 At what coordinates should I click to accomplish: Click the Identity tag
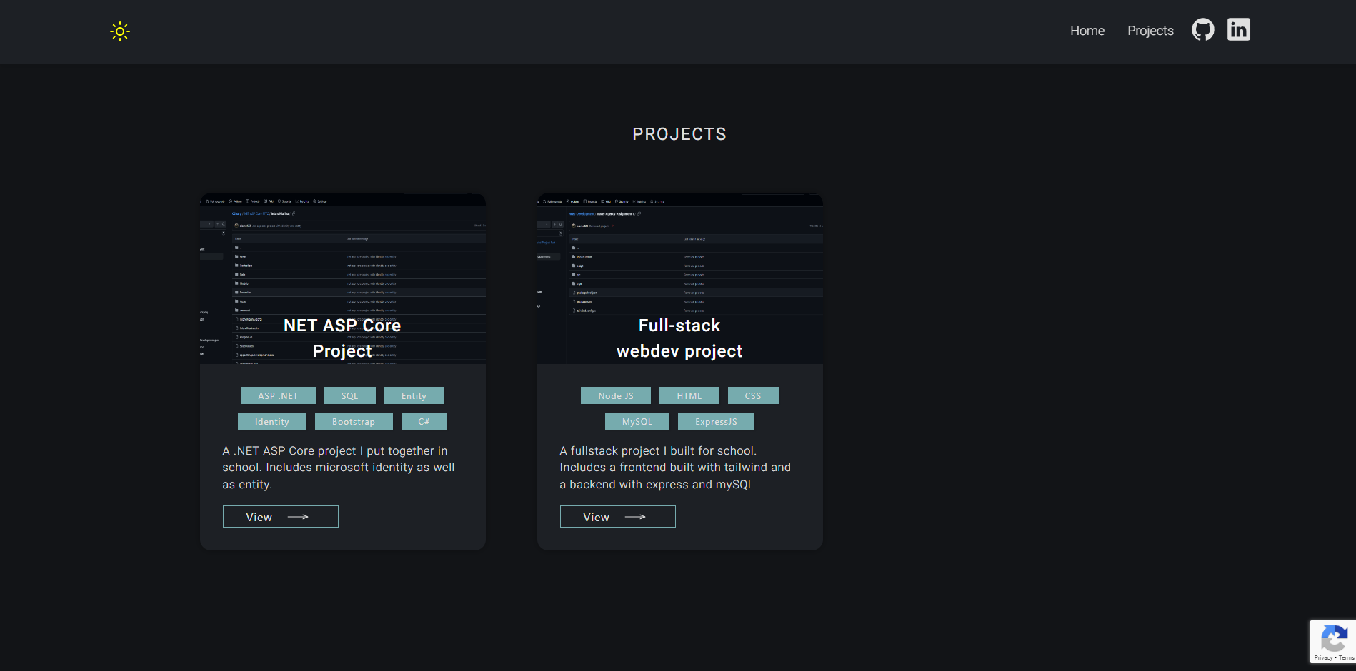tap(271, 421)
